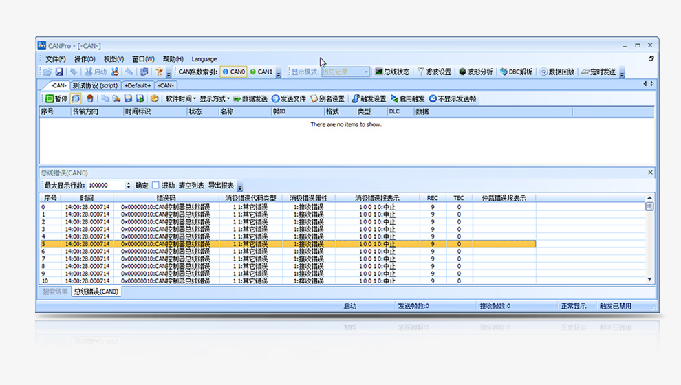Viewport: 681px width, 385px height.
Task: Click the stepper arrows beside 100000
Action: click(129, 186)
